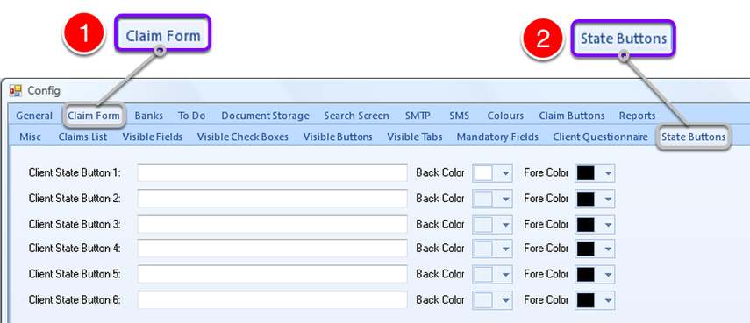The width and height of the screenshot is (750, 323).
Task: Open the Visible Fields sub-tab
Action: (152, 137)
